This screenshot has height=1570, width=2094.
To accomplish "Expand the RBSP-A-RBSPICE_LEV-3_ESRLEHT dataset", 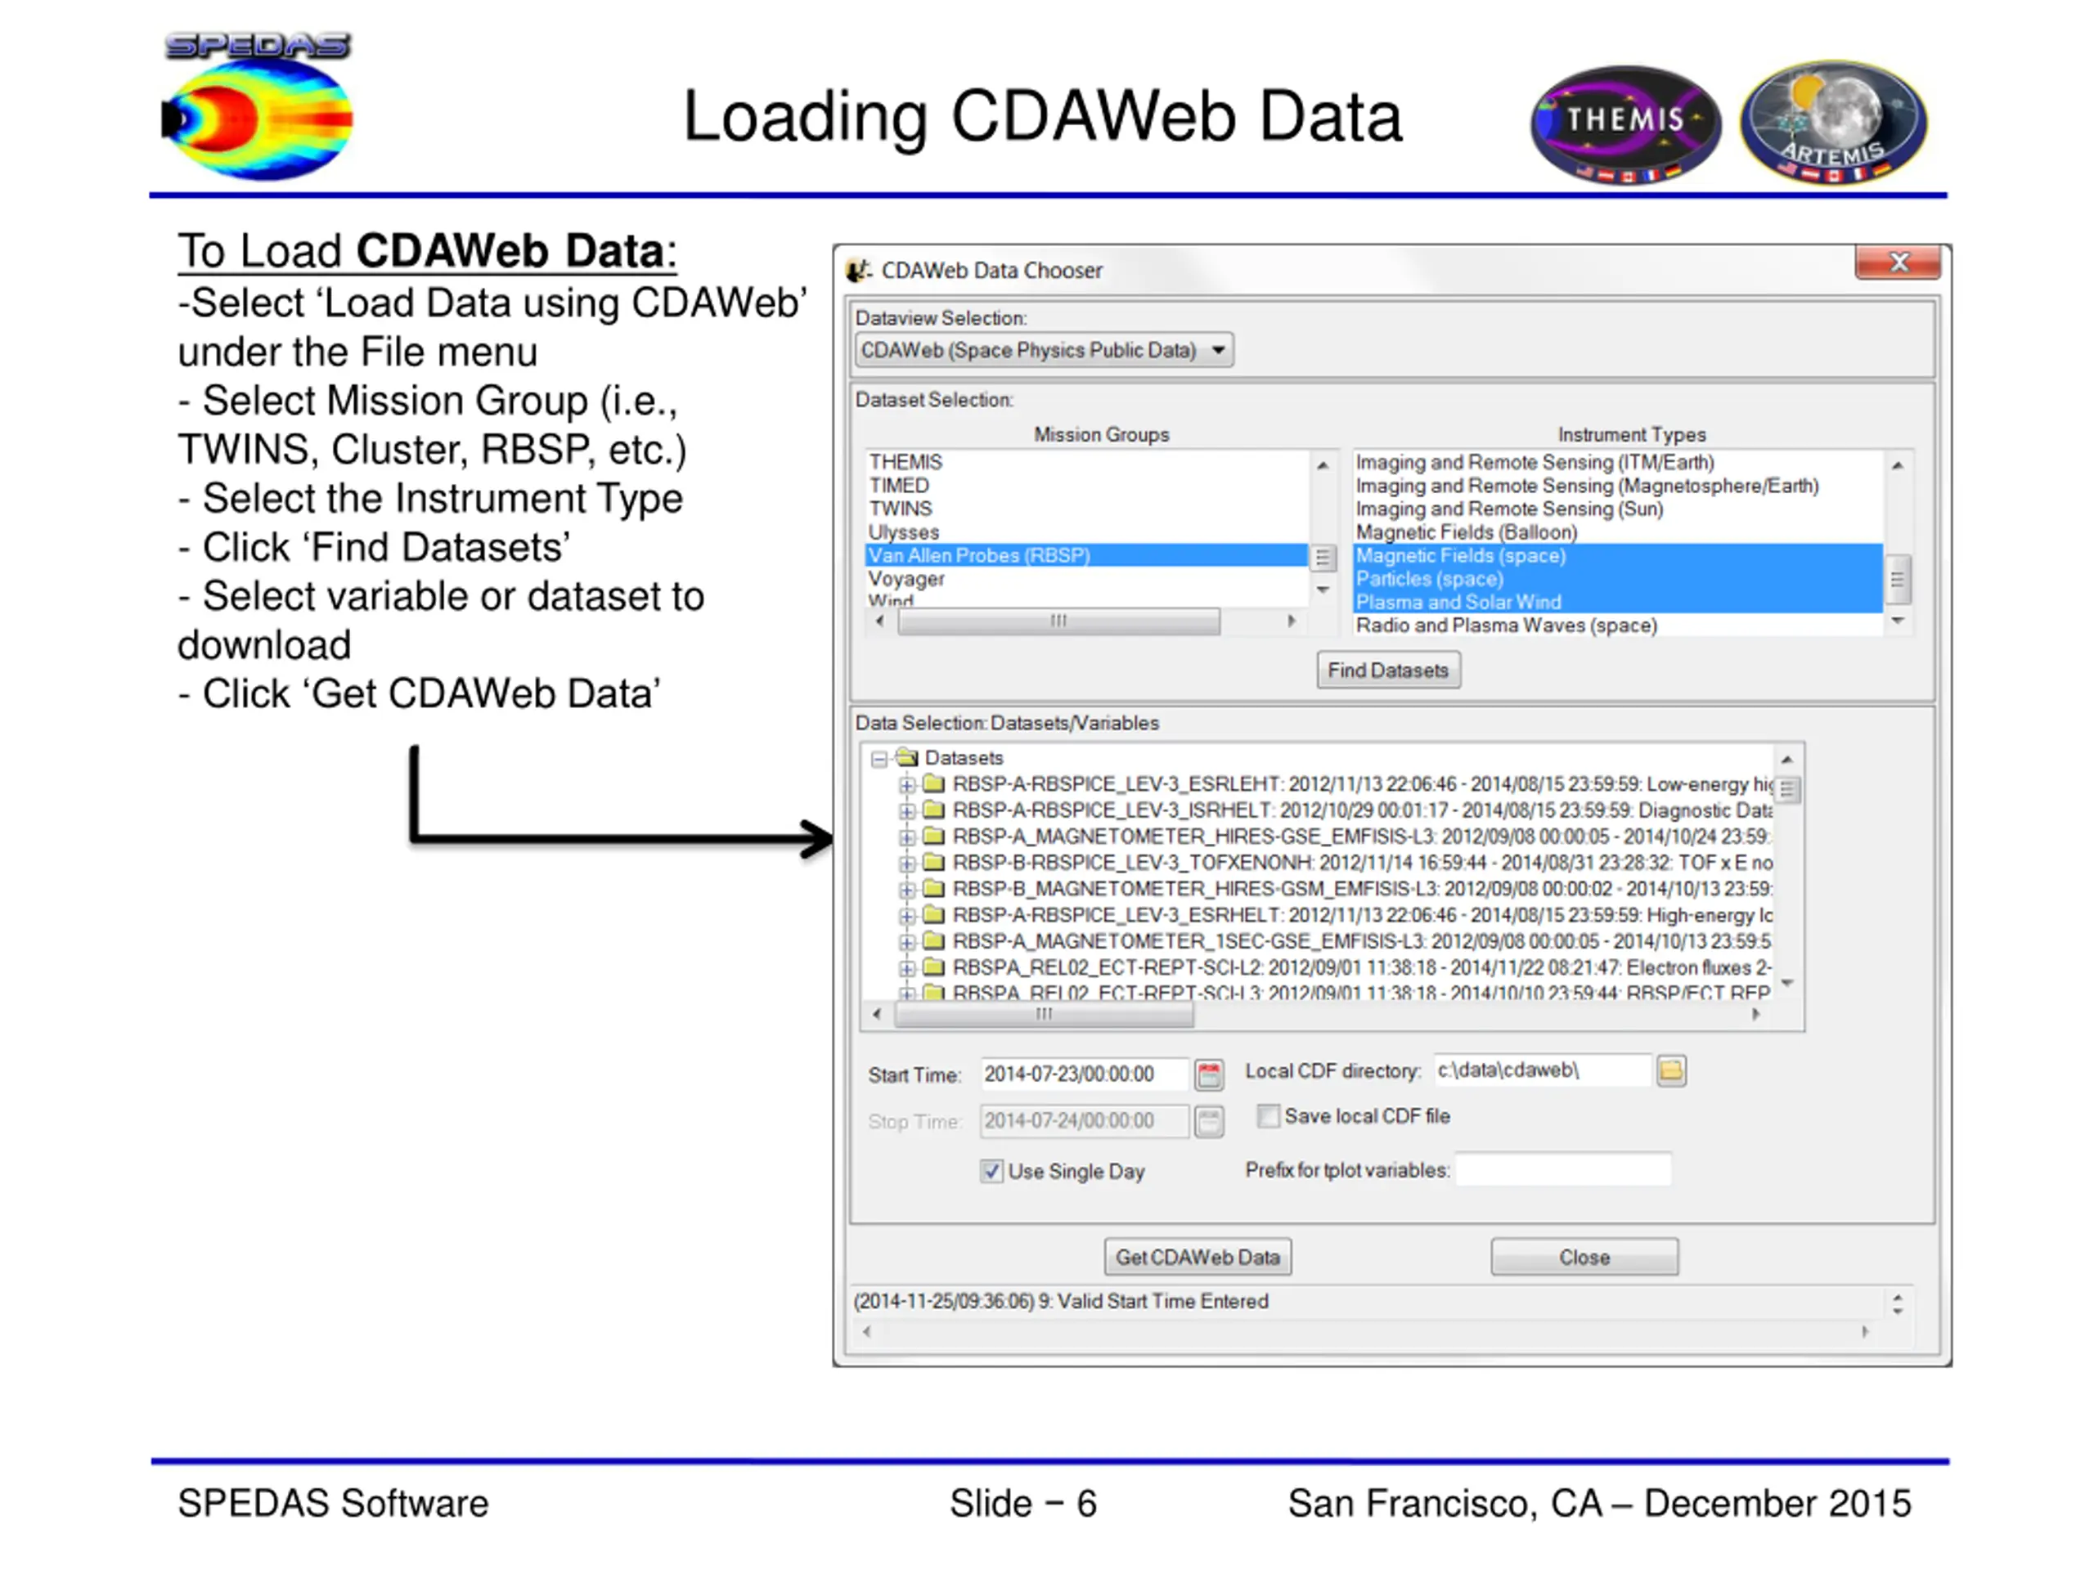I will pyautogui.click(x=907, y=784).
